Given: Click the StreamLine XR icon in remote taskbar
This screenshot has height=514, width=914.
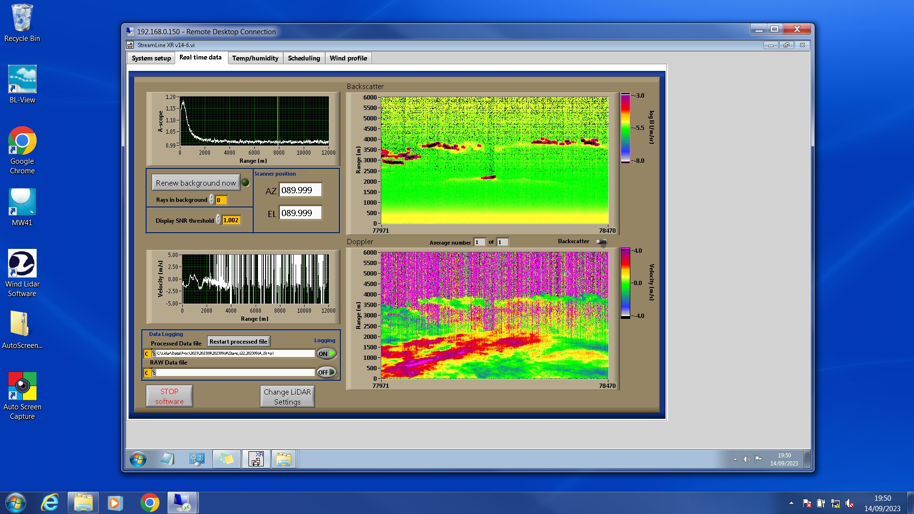Looking at the screenshot, I should 256,459.
